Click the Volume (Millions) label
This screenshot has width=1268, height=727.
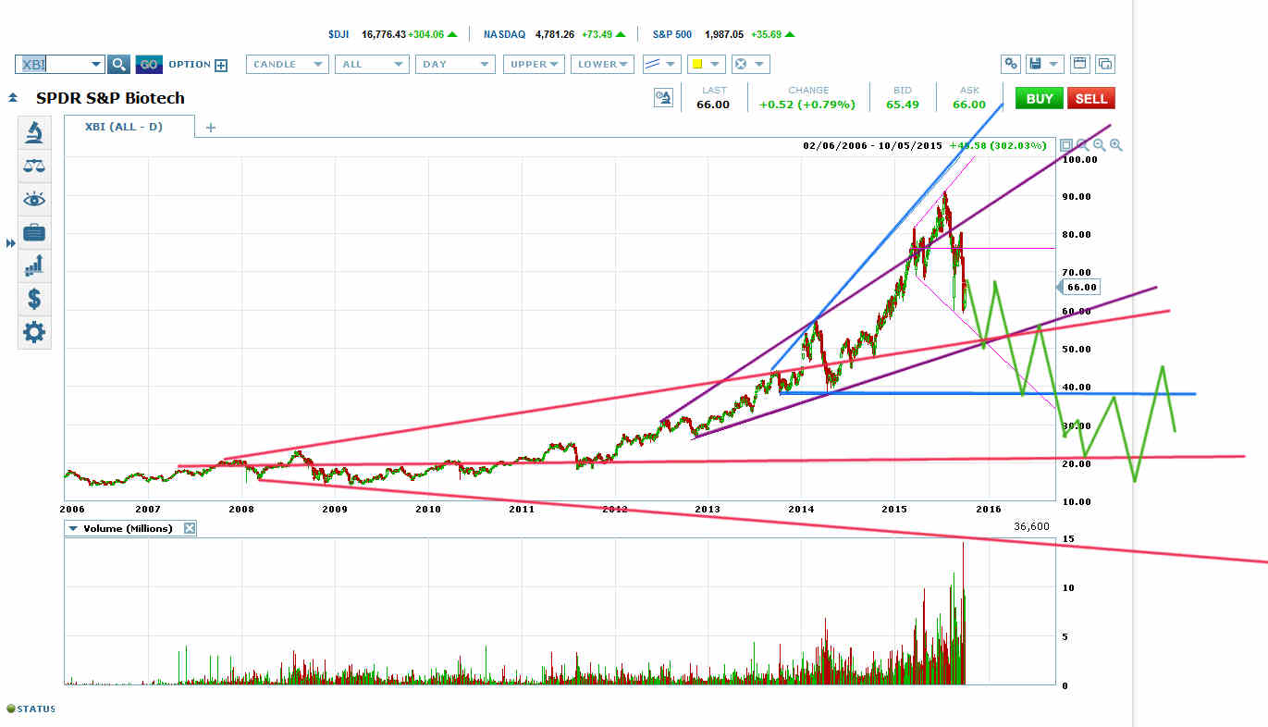[x=128, y=528]
